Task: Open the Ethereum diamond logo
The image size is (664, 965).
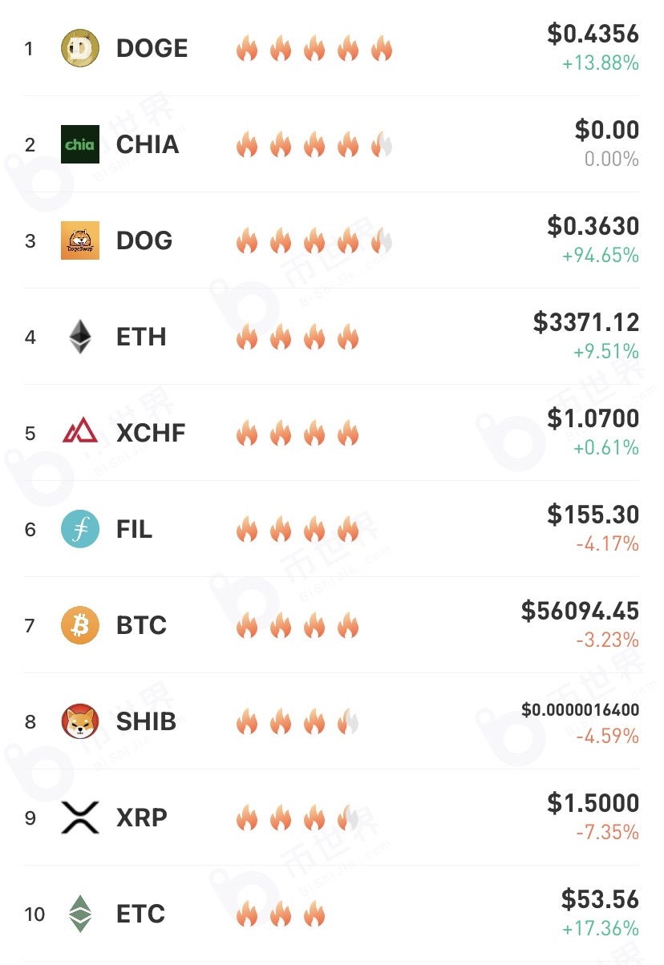Action: [80, 337]
